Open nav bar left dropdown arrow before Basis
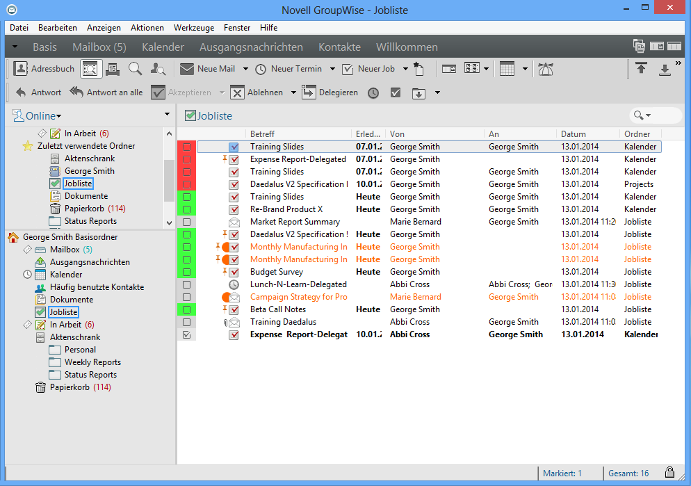Image resolution: width=691 pixels, height=486 pixels. click(x=15, y=47)
